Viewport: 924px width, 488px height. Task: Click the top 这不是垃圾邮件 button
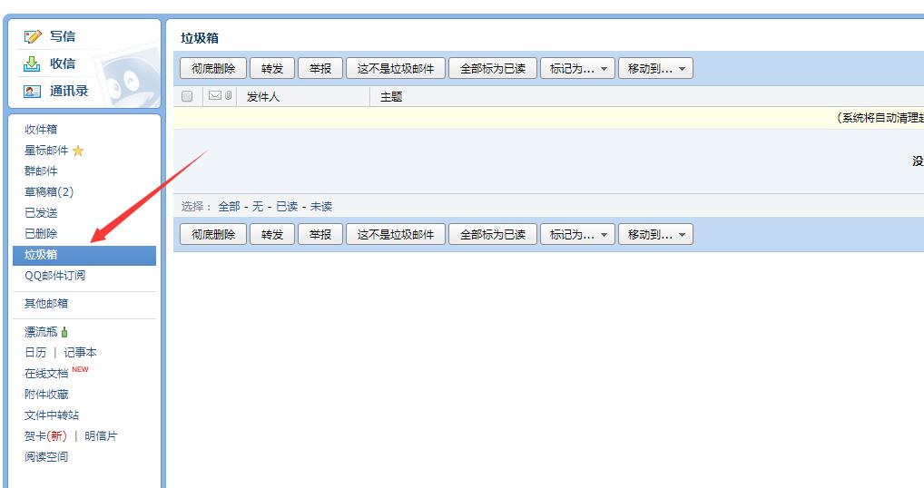(x=396, y=68)
